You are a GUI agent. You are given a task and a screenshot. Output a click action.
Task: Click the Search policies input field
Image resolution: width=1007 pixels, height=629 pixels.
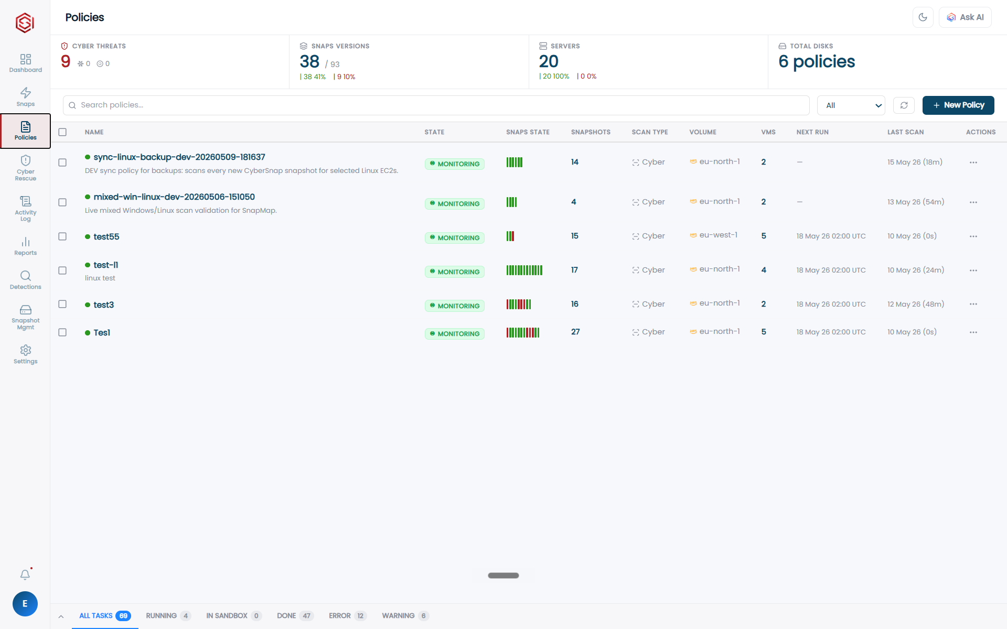(x=436, y=105)
